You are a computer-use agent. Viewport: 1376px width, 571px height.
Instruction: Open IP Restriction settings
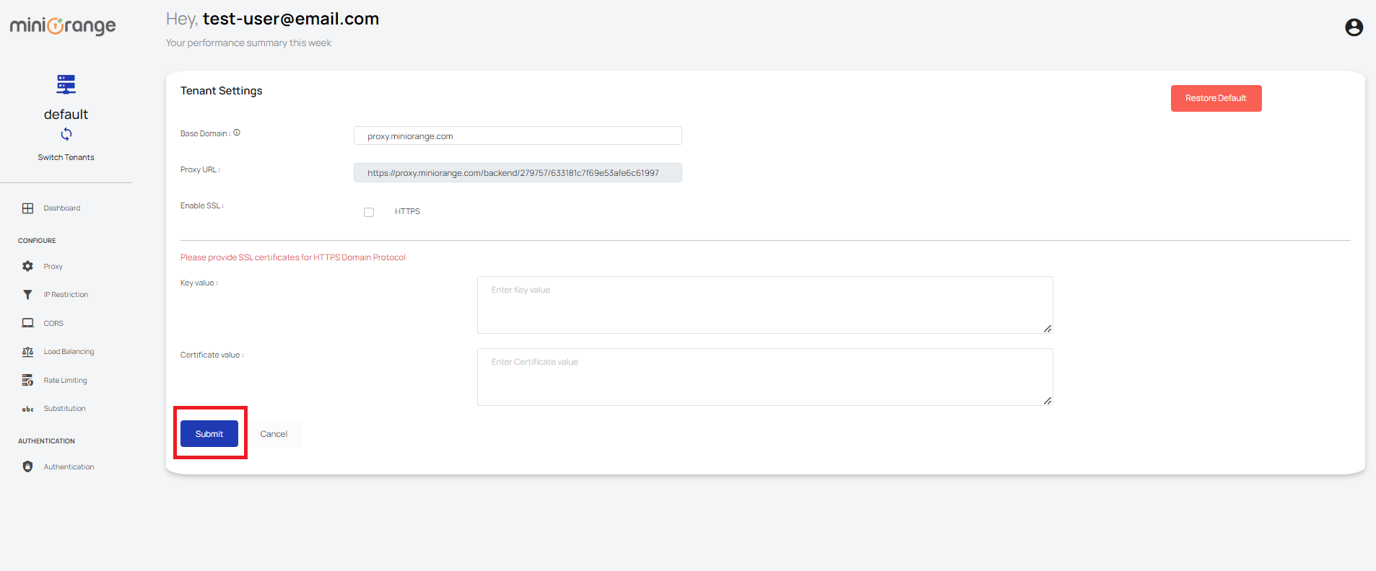pos(66,295)
